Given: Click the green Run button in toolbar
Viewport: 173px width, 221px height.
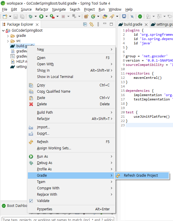Looking at the screenshot, I should pos(41,16).
